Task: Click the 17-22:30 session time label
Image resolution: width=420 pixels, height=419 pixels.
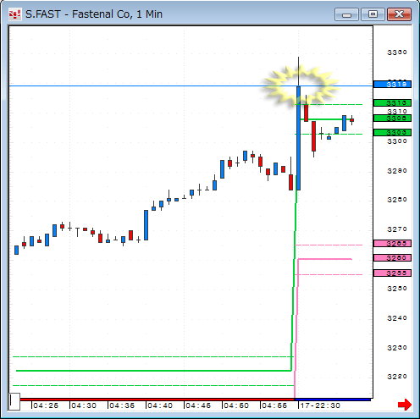Action: pyautogui.click(x=320, y=405)
